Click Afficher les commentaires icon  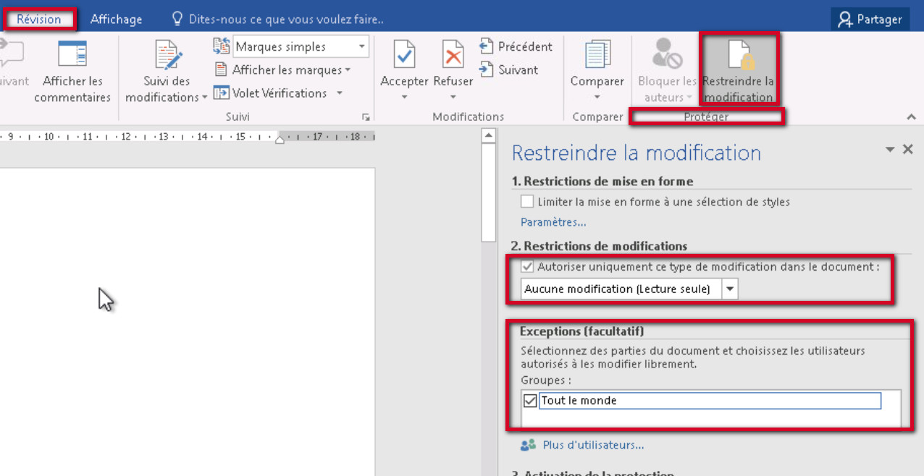tap(72, 55)
